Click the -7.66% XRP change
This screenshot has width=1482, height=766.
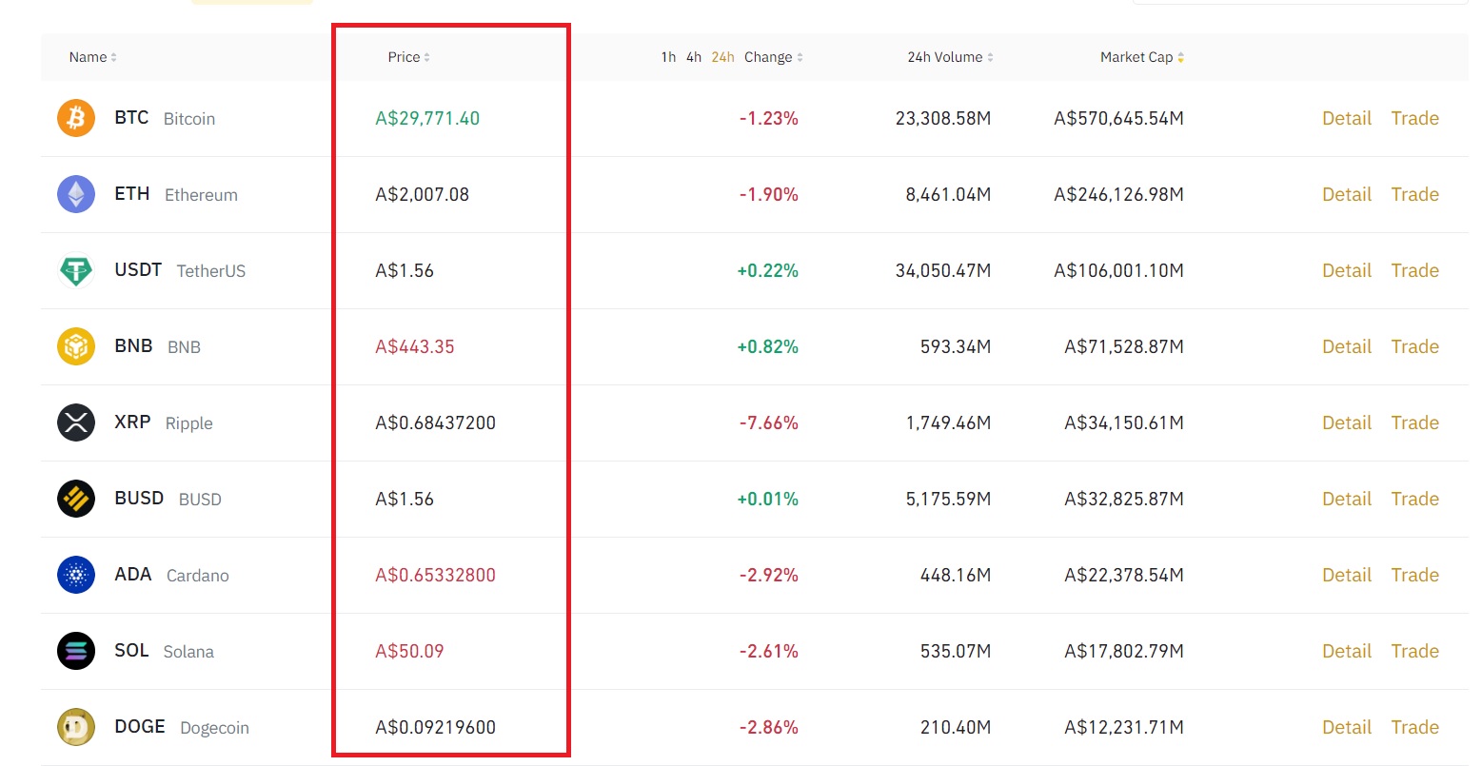pos(769,422)
